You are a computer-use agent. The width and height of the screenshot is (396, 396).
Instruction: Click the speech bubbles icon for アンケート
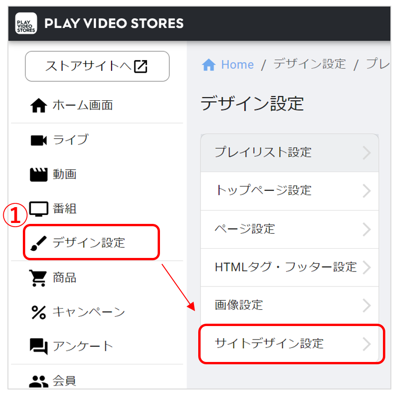point(38,347)
